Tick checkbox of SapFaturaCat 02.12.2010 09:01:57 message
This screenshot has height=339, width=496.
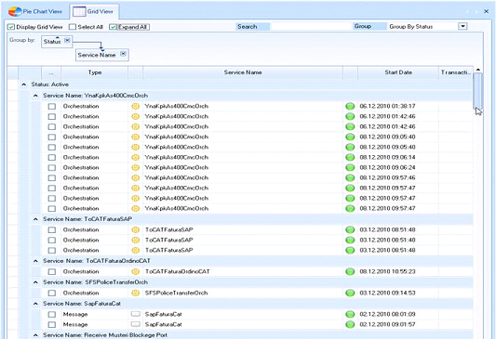coord(52,324)
